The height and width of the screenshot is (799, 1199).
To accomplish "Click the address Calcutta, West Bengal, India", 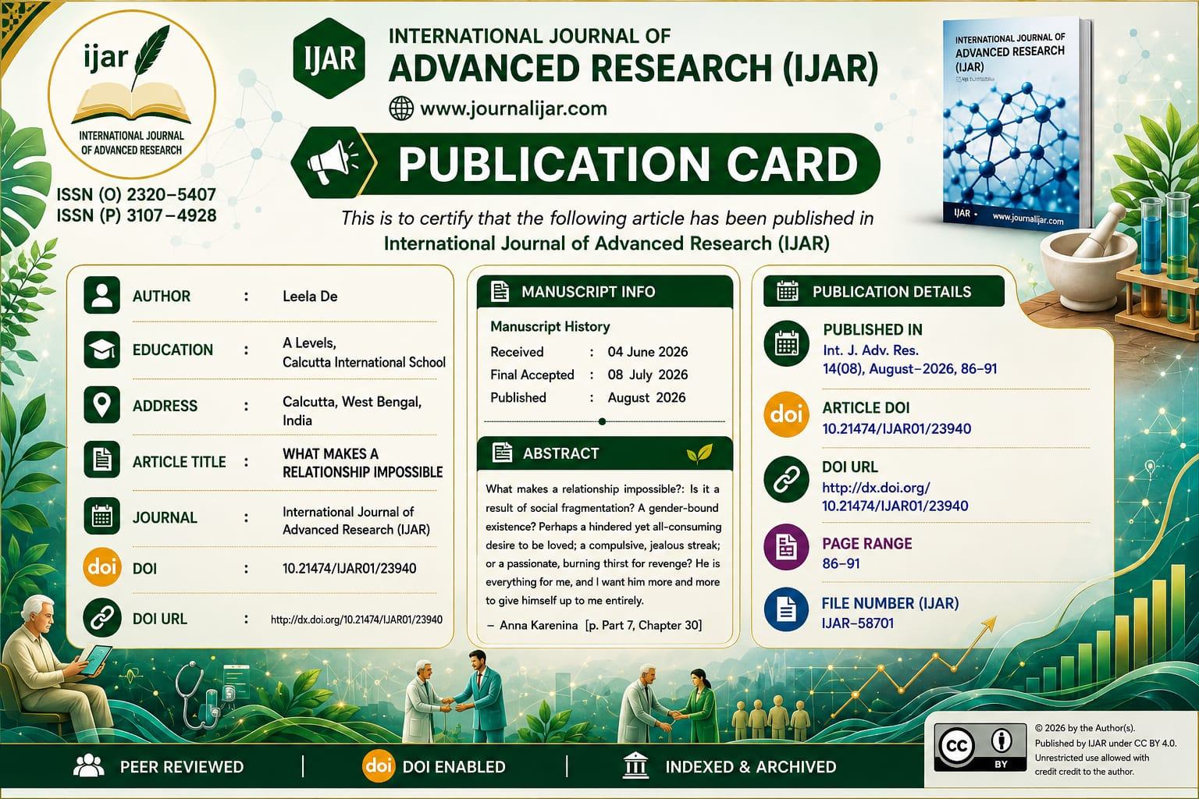I will pyautogui.click(x=352, y=411).
